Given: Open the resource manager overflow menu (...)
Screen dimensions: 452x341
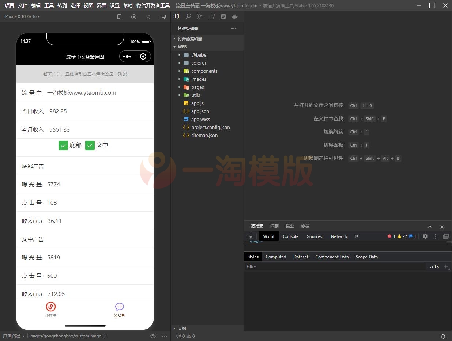Looking at the screenshot, I should coord(234,28).
